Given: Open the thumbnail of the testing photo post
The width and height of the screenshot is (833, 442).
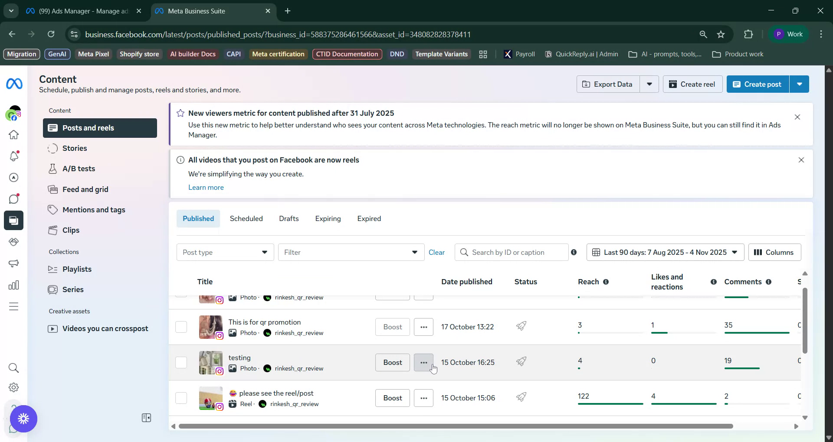Looking at the screenshot, I should [x=210, y=363].
